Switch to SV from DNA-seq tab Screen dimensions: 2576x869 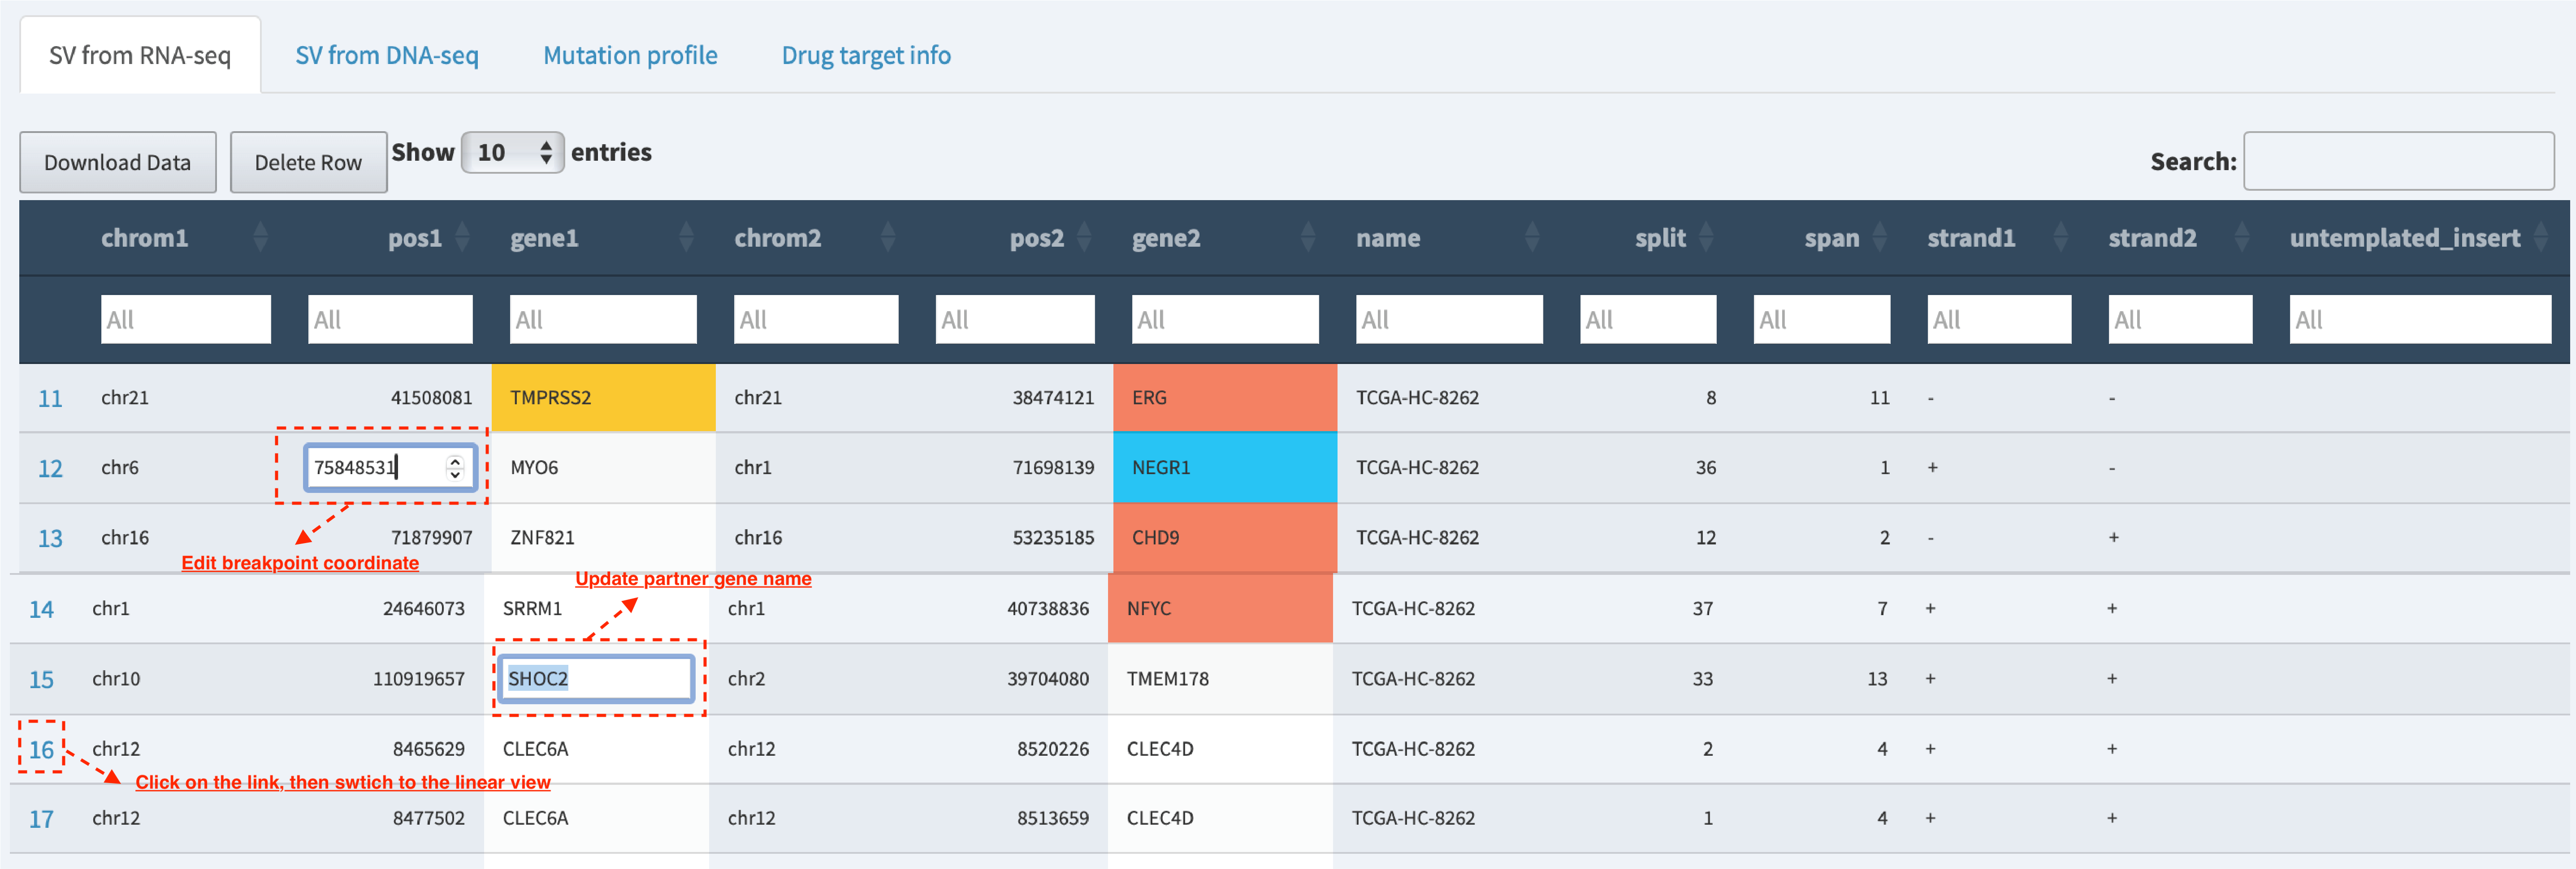[387, 55]
